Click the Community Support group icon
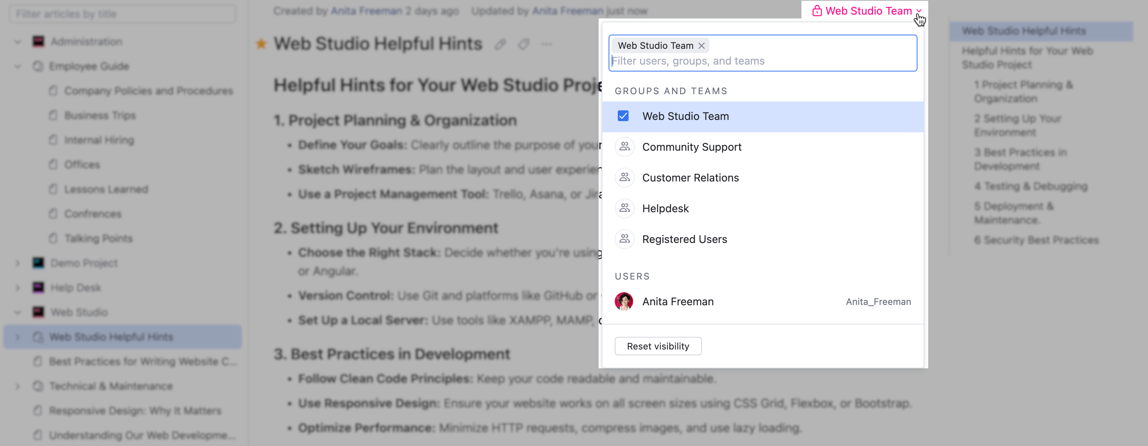Image resolution: width=1148 pixels, height=446 pixels. 624,146
